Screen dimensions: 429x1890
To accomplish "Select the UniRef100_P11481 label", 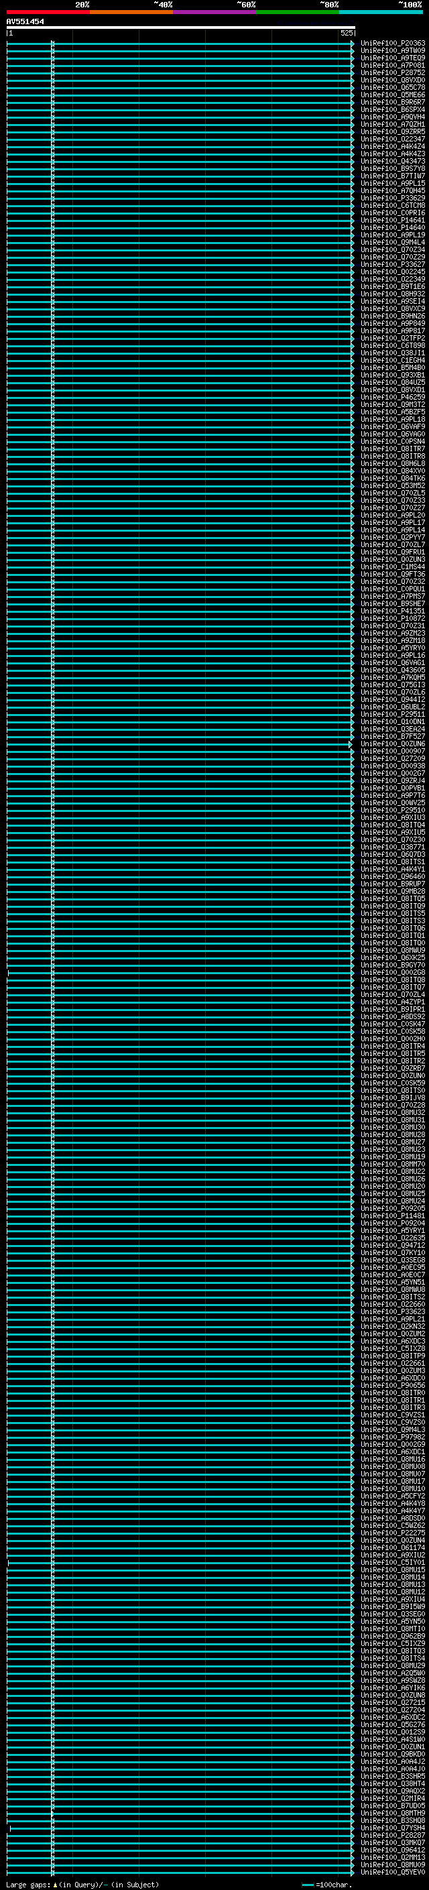I will tap(392, 1216).
